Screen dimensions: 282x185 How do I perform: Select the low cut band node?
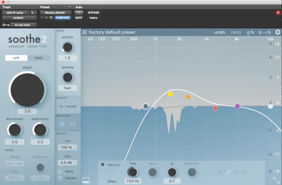pyautogui.click(x=146, y=106)
